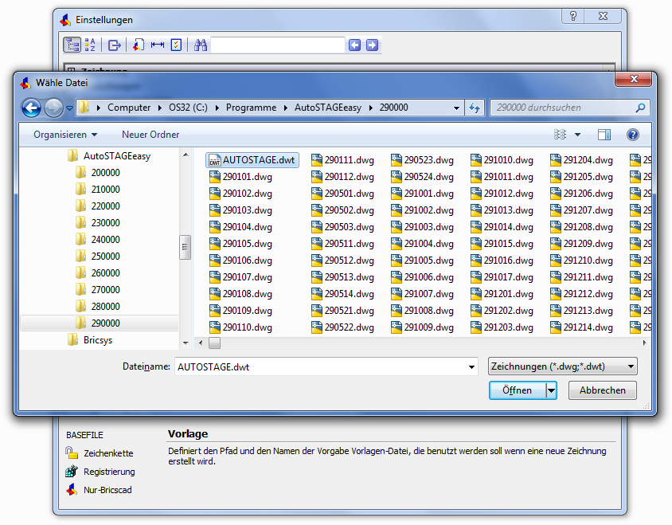Open the view options dropdown arrow
672x525 pixels.
tap(577, 135)
